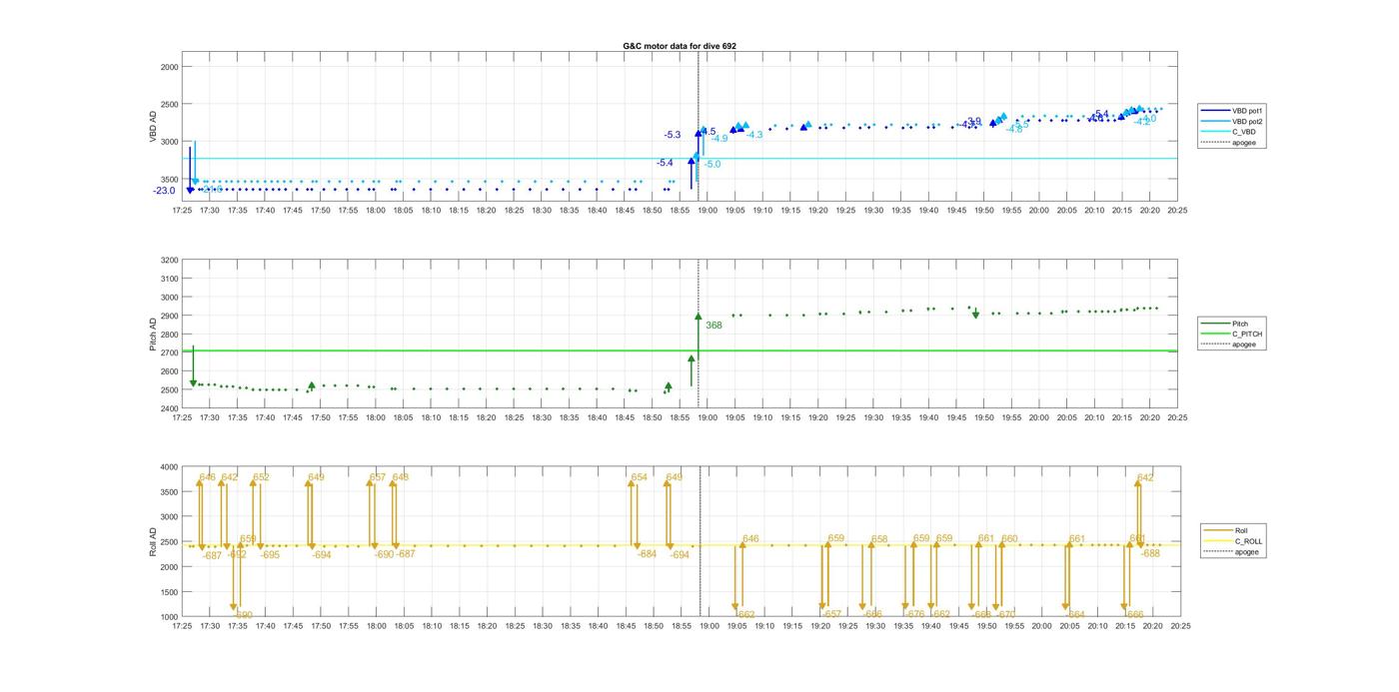Click the '18:00' tick under the Pitch plot
Image resolution: width=1399 pixels, height=692 pixels.
(x=376, y=418)
